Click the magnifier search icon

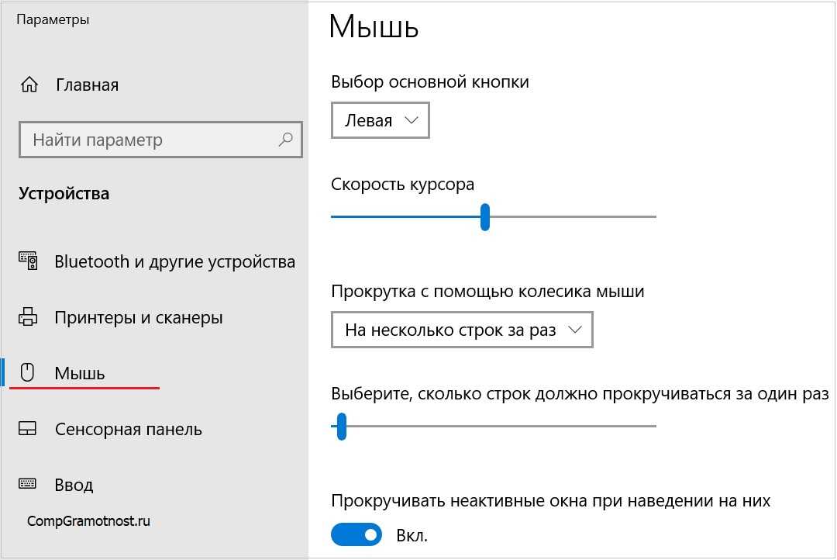(285, 140)
